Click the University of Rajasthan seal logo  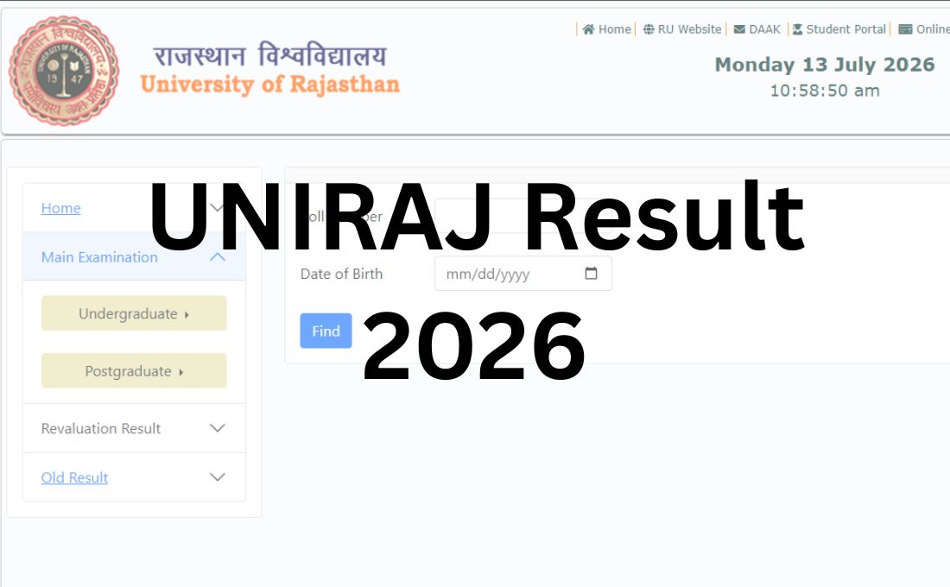(x=64, y=71)
